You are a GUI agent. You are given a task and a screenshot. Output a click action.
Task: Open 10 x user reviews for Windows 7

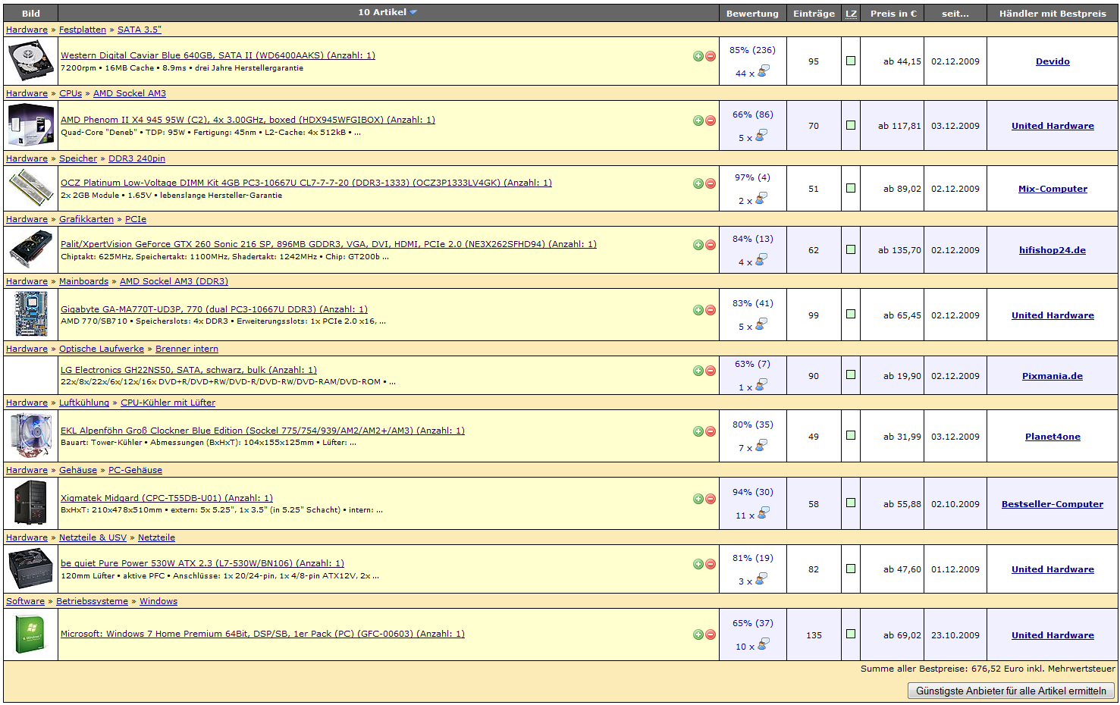pyautogui.click(x=752, y=645)
